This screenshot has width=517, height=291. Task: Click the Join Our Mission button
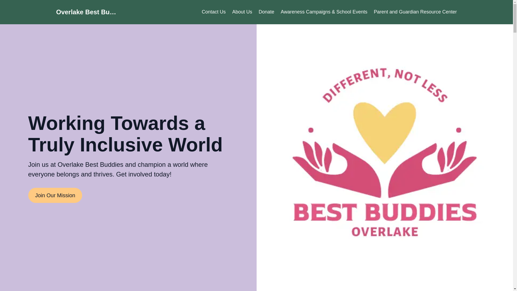[55, 195]
